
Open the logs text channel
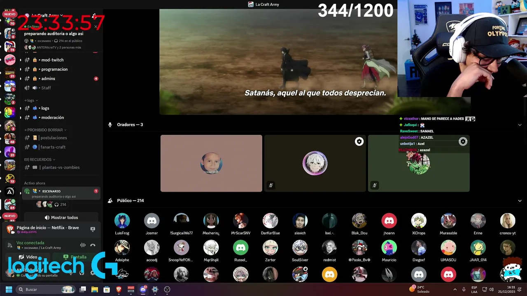60,108
